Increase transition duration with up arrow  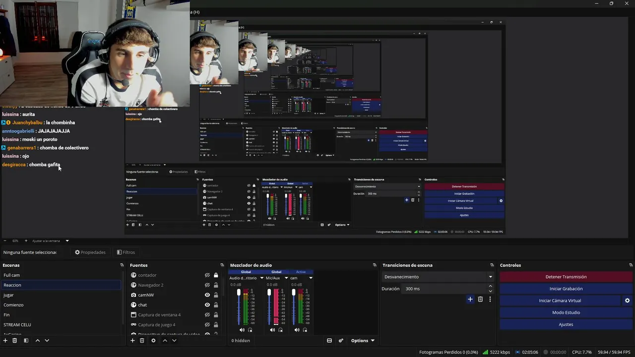(491, 286)
